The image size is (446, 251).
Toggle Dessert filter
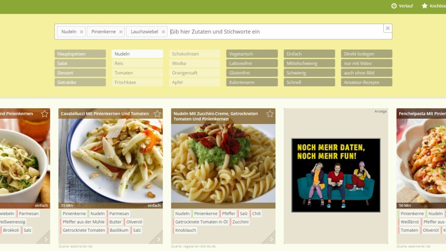(x=80, y=73)
